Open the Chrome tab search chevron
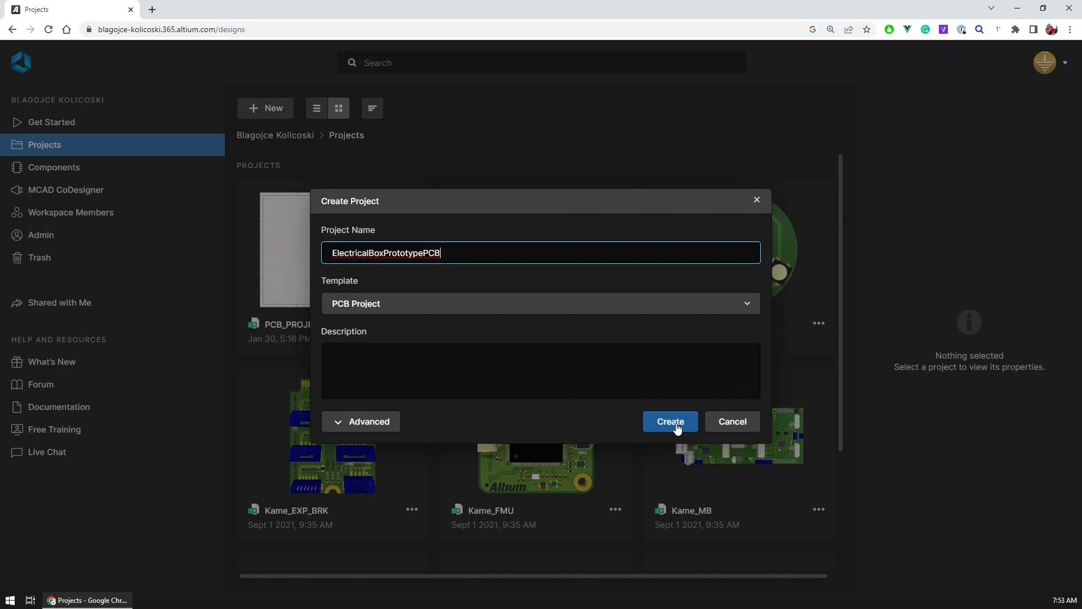 [x=991, y=8]
